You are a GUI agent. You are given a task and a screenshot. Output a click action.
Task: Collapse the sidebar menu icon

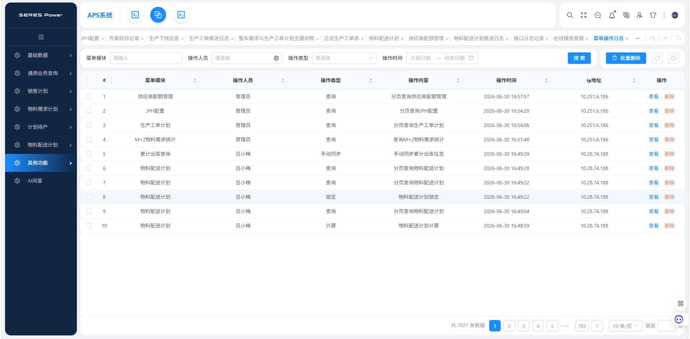pyautogui.click(x=41, y=37)
